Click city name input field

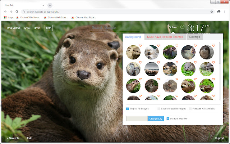point(137,118)
